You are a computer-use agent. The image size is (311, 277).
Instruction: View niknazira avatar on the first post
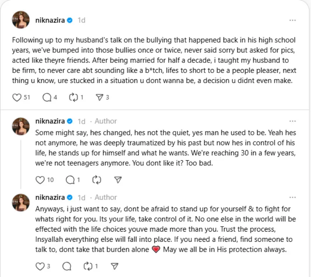tap(21, 20)
